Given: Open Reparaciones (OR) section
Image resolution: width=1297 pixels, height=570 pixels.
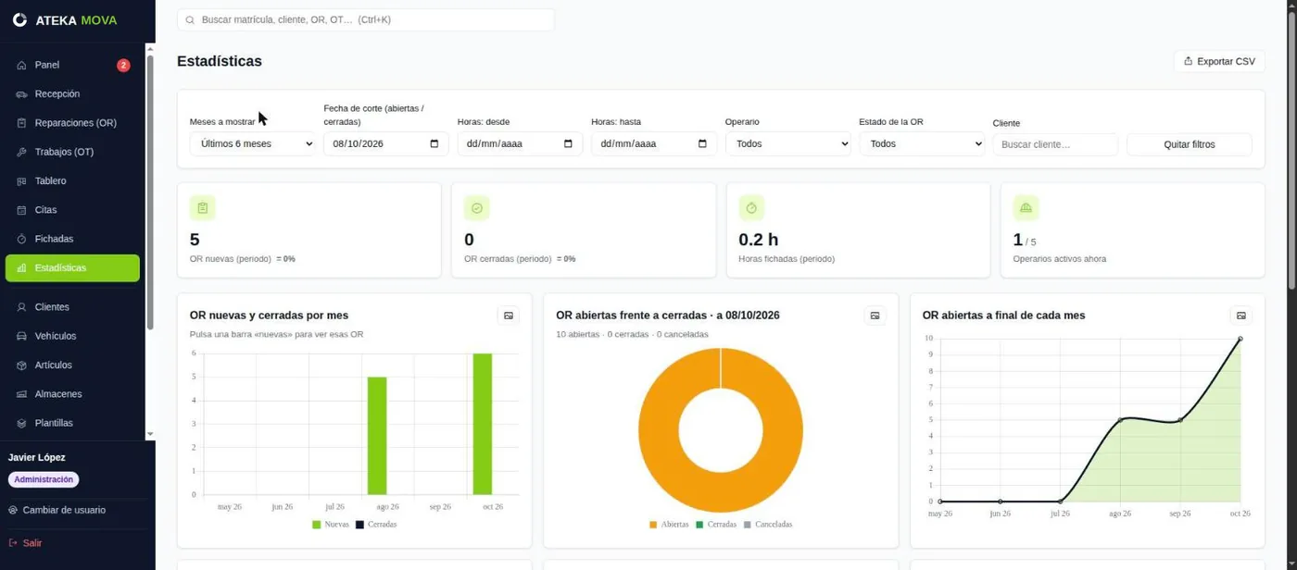Looking at the screenshot, I should point(72,123).
